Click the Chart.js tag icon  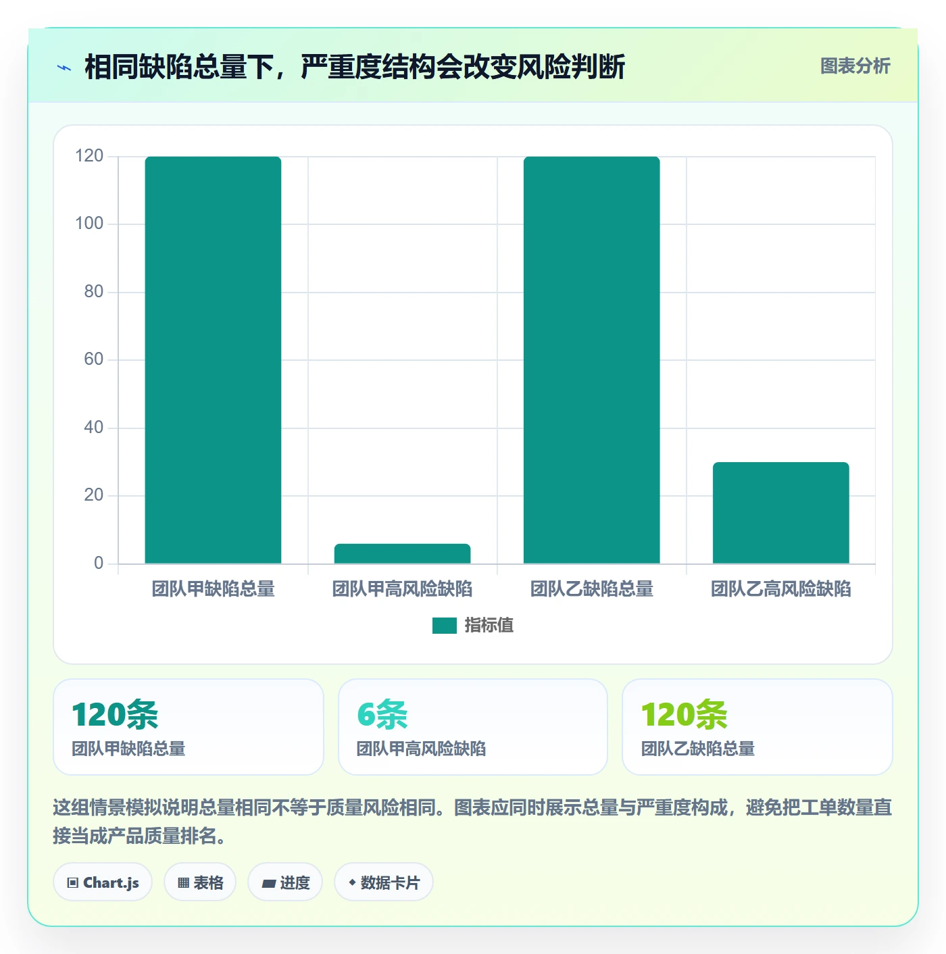coord(73,882)
